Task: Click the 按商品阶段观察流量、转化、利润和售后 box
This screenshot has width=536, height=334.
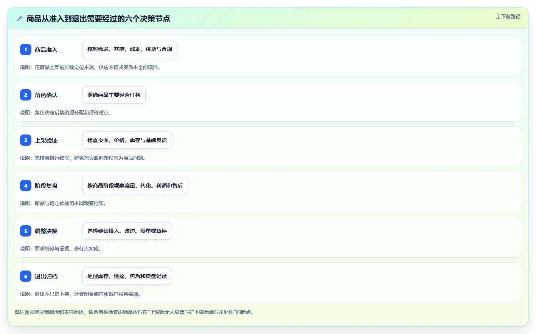Action: [x=135, y=186]
